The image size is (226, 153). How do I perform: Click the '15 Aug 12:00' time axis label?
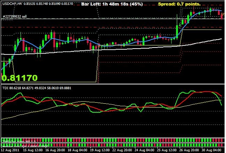pos(33,150)
